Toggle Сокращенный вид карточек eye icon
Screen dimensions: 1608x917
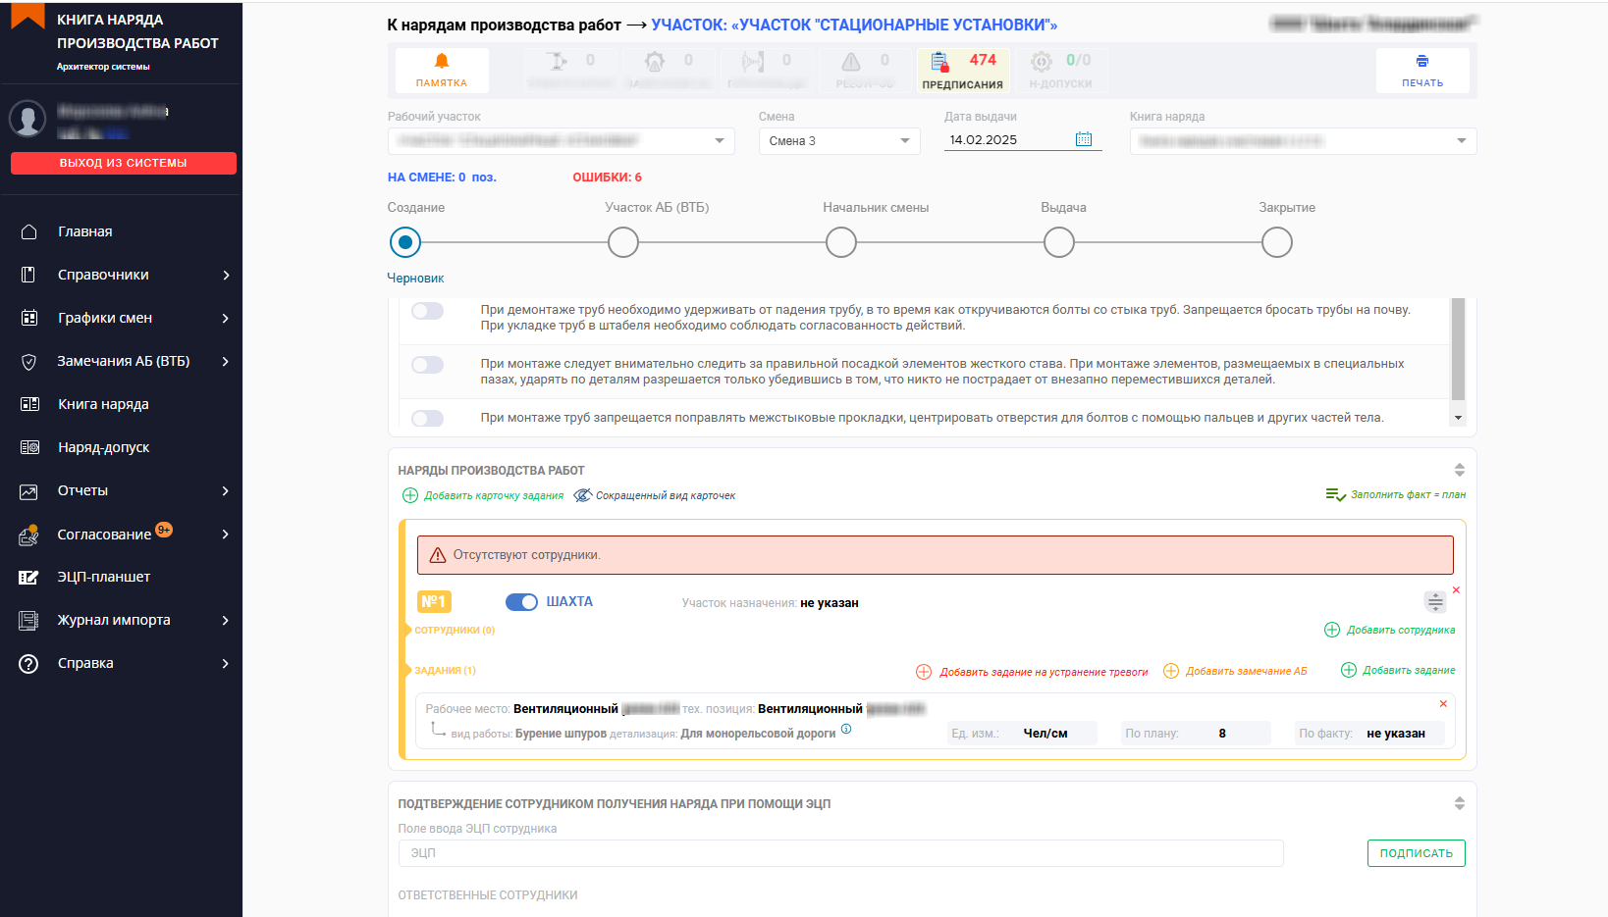pos(582,495)
